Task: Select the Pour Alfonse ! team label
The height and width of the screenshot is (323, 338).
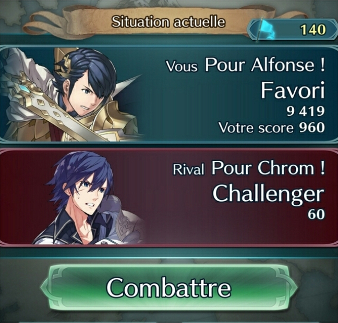Action: [x=264, y=65]
